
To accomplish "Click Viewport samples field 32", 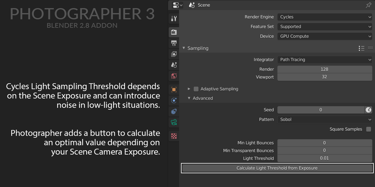I will click(x=325, y=77).
